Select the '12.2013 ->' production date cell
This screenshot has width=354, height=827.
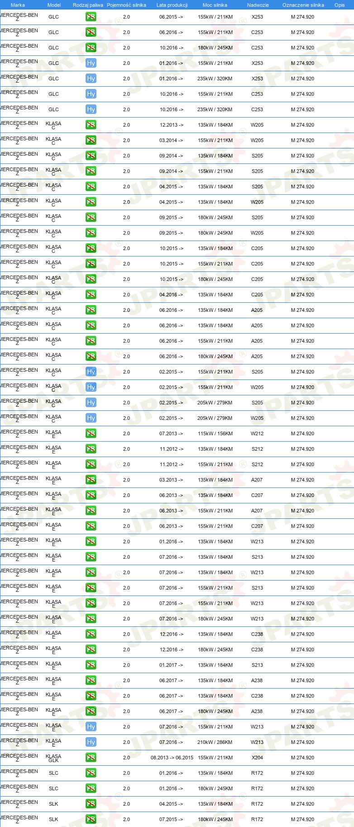pos(171,125)
